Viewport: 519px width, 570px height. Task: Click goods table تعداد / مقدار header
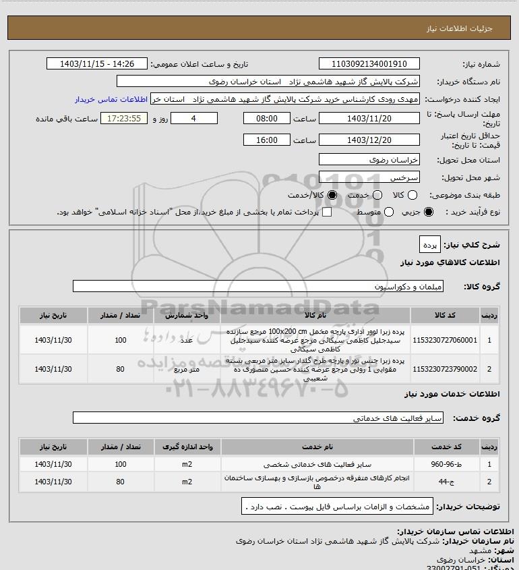tap(120, 315)
